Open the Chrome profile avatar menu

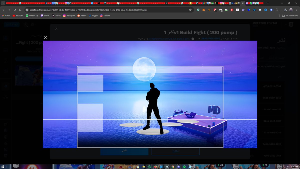pos(291,10)
